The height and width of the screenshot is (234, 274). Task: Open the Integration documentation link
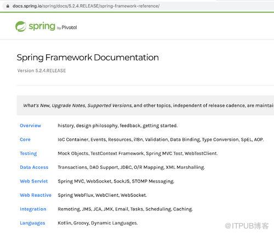(x=33, y=209)
